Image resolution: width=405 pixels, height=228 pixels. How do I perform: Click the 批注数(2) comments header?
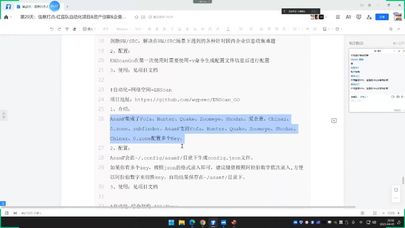pos(356,43)
